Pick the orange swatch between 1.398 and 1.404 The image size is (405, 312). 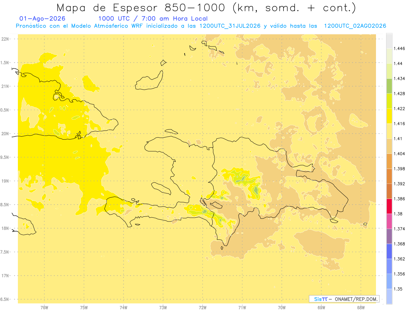(389, 161)
